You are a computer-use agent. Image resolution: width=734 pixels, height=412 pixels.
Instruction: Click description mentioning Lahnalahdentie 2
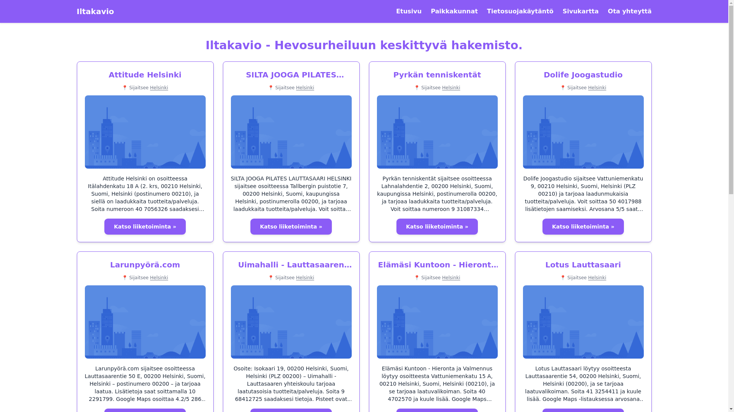pyautogui.click(x=437, y=194)
